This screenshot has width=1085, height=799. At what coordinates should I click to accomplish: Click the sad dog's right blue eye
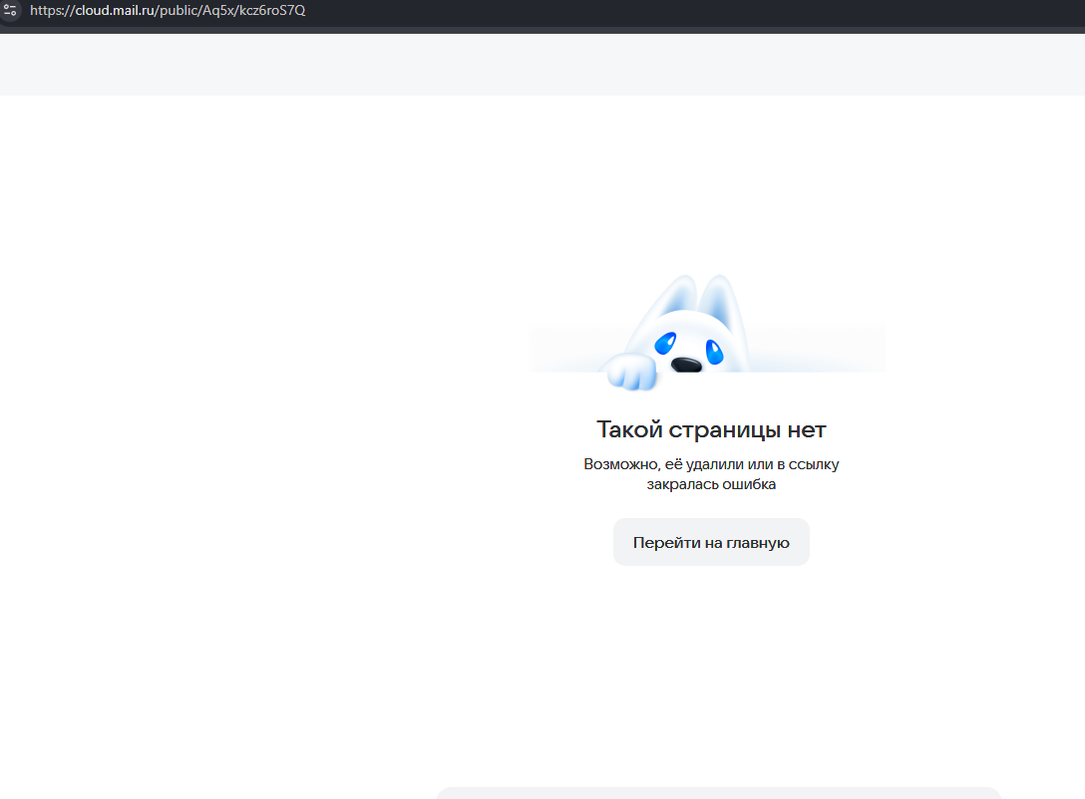point(715,350)
